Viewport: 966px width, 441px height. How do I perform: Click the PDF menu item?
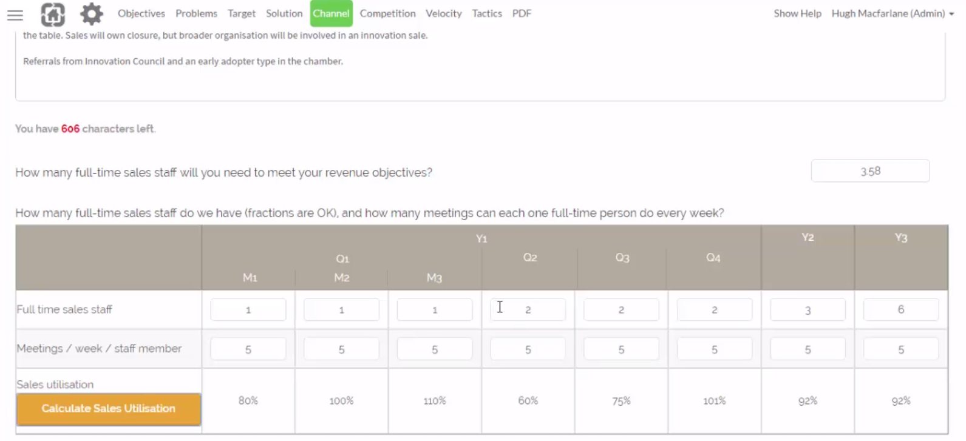click(x=522, y=13)
